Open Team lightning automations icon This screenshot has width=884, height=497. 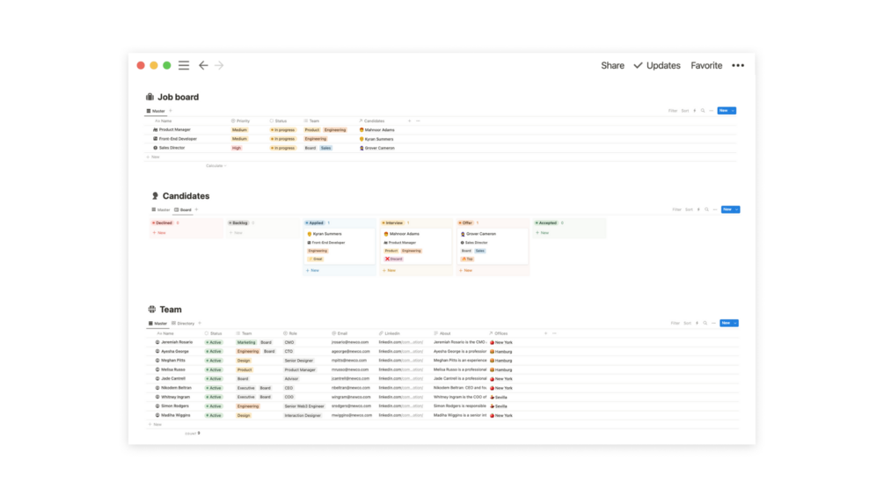[697, 324]
